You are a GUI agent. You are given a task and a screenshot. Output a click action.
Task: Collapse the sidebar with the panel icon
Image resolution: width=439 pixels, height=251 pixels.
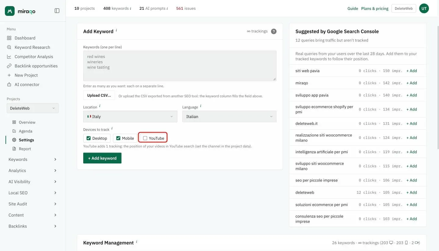point(57,11)
